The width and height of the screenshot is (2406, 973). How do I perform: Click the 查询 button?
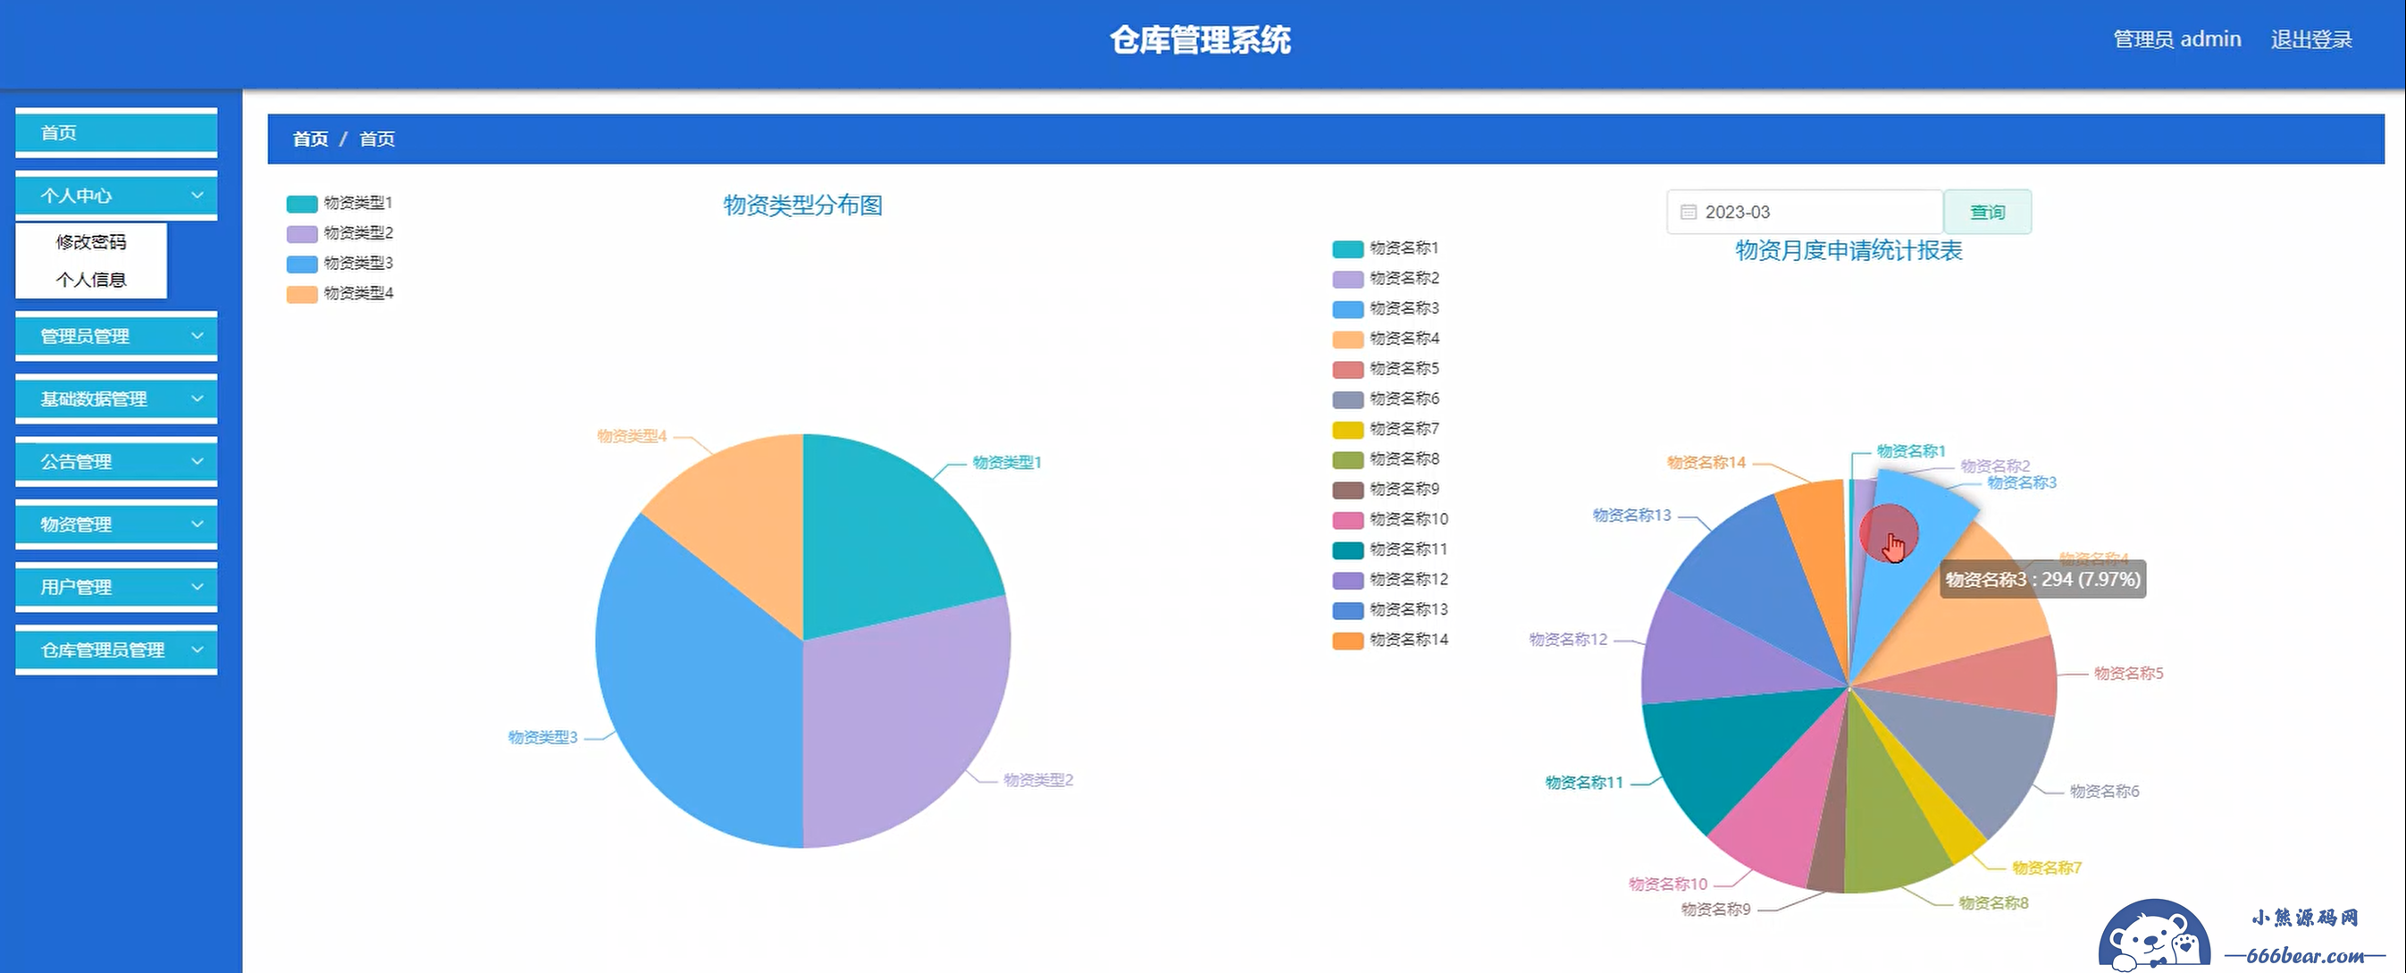pyautogui.click(x=1987, y=212)
